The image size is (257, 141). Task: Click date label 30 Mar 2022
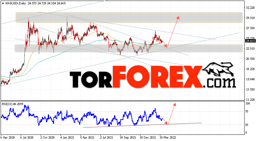[168, 138]
